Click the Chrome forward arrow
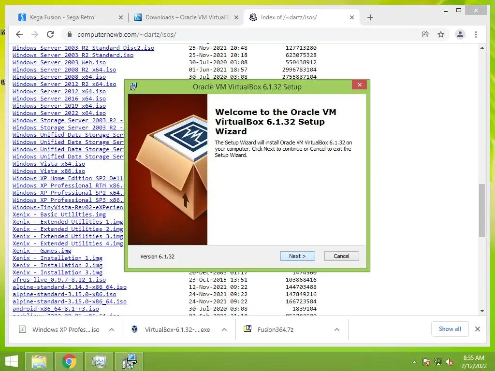495x371 pixels. tap(35, 34)
